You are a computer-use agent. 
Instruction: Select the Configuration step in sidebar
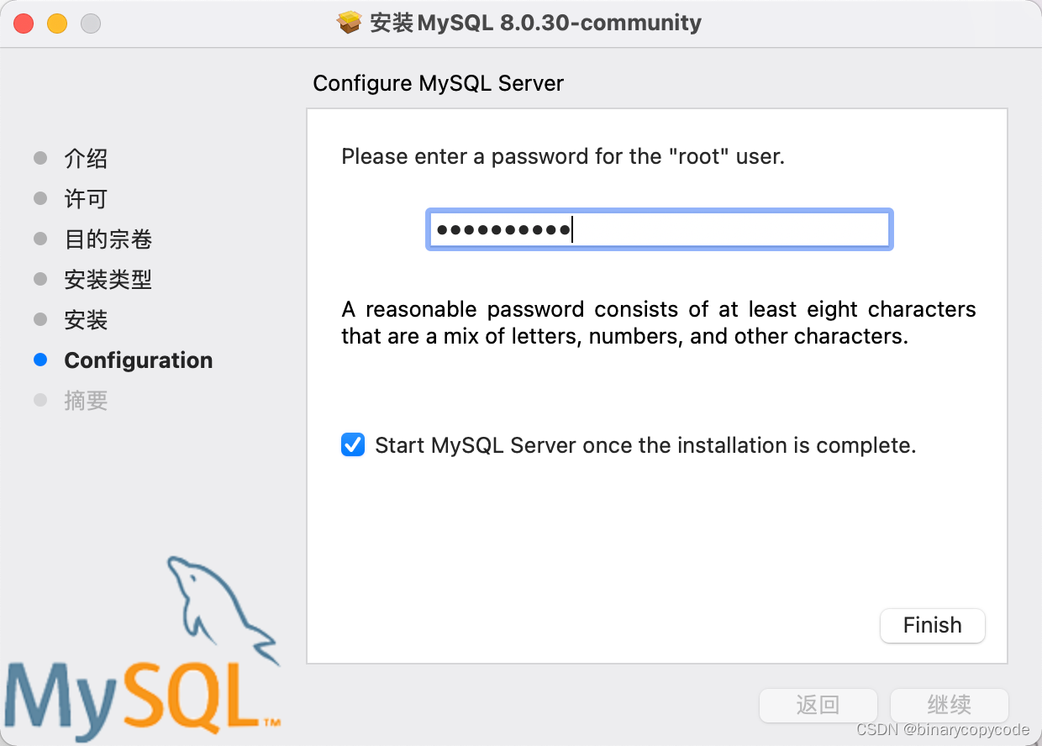point(138,360)
